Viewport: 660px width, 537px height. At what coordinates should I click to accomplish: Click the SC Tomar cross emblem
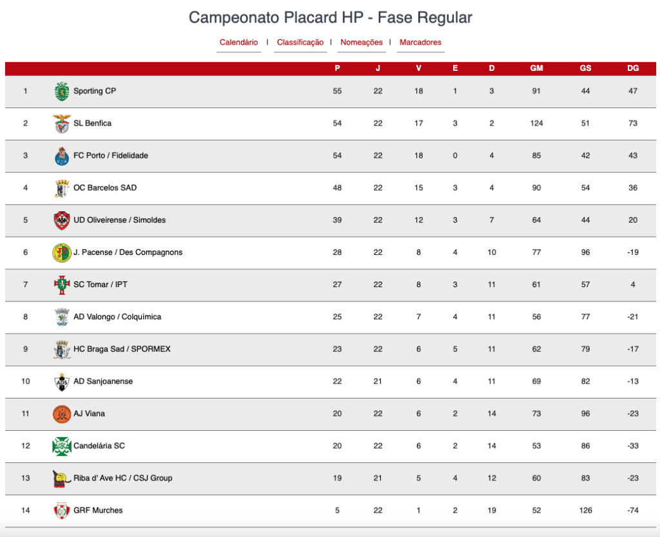click(62, 285)
